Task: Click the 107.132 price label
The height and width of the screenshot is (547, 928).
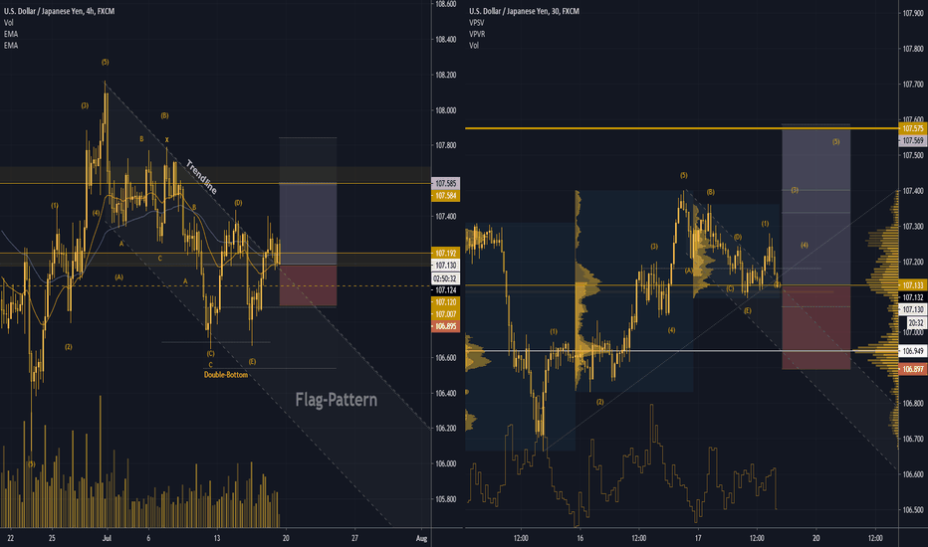Action: (913, 297)
